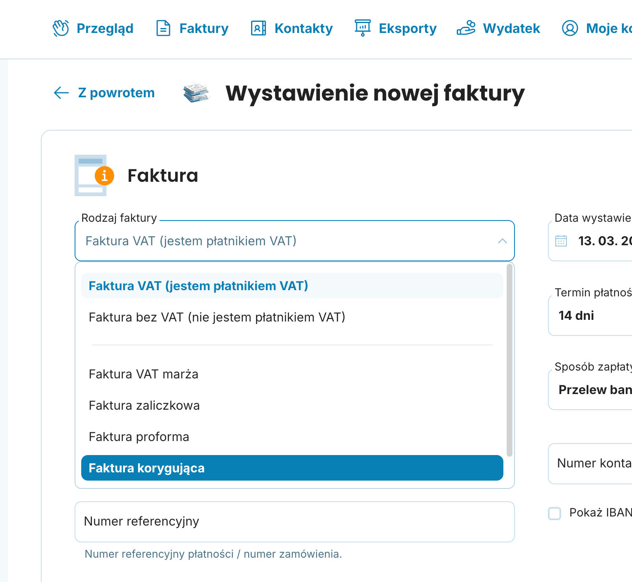Click the orange info icon beside Faktura
This screenshot has height=582, width=632.
(104, 176)
